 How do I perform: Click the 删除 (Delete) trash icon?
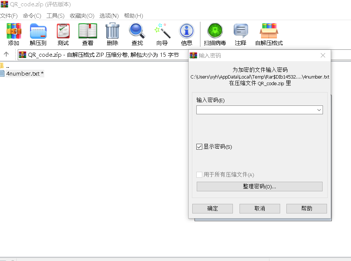[x=112, y=32]
